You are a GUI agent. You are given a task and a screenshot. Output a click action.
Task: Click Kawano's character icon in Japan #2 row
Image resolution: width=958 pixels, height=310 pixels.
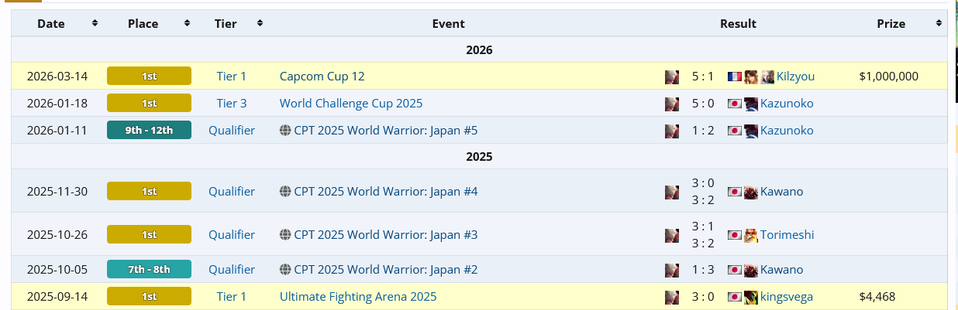click(x=751, y=270)
